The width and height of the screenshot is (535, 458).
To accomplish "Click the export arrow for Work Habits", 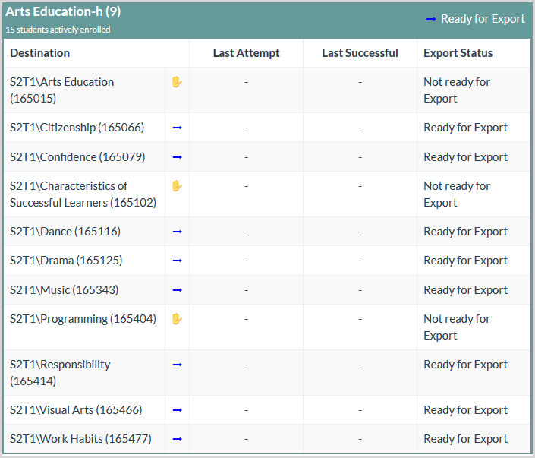I will tap(178, 439).
